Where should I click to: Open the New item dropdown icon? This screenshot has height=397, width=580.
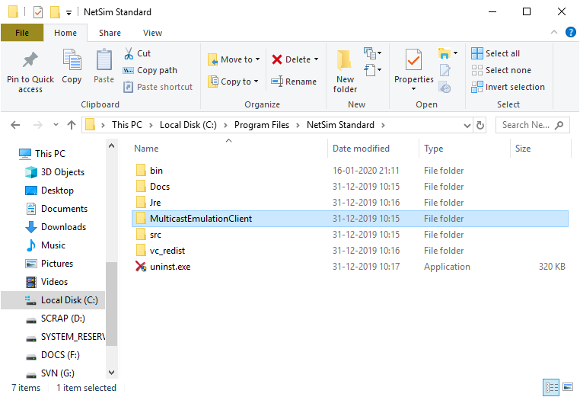pos(372,53)
